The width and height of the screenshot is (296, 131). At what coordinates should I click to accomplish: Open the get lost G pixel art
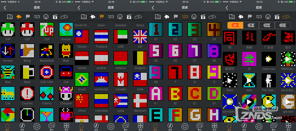[x=288, y=102]
